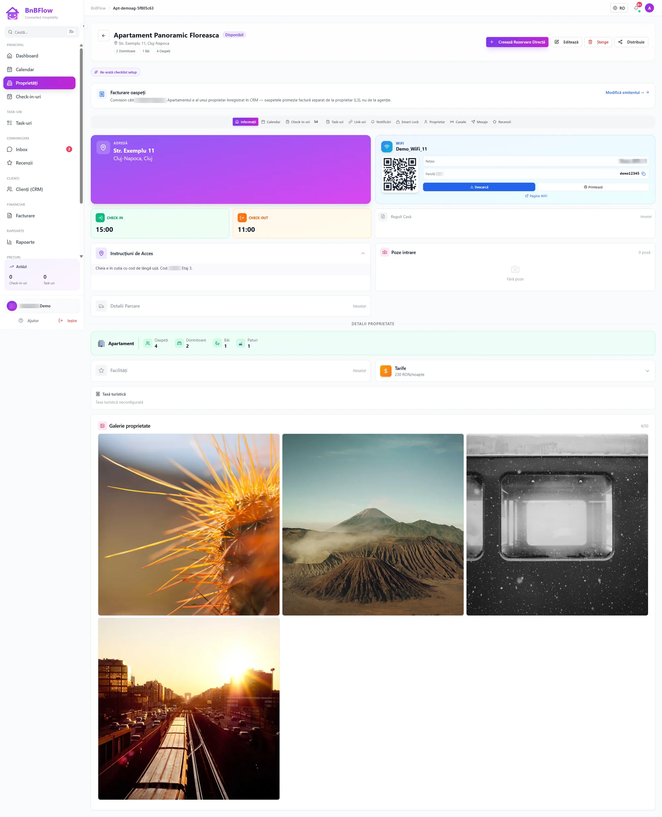
Task: Click the WiFi QR code image
Action: tap(400, 174)
